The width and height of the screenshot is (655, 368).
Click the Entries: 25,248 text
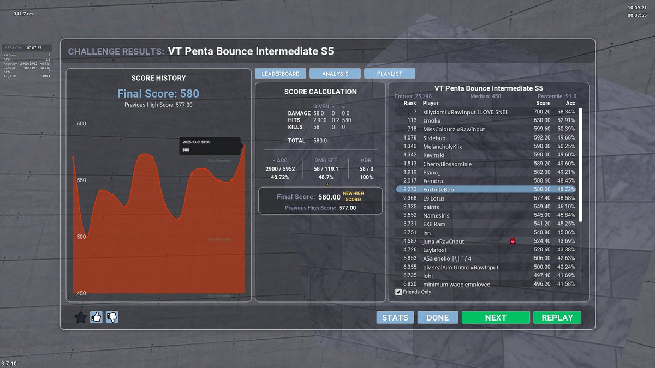point(413,96)
